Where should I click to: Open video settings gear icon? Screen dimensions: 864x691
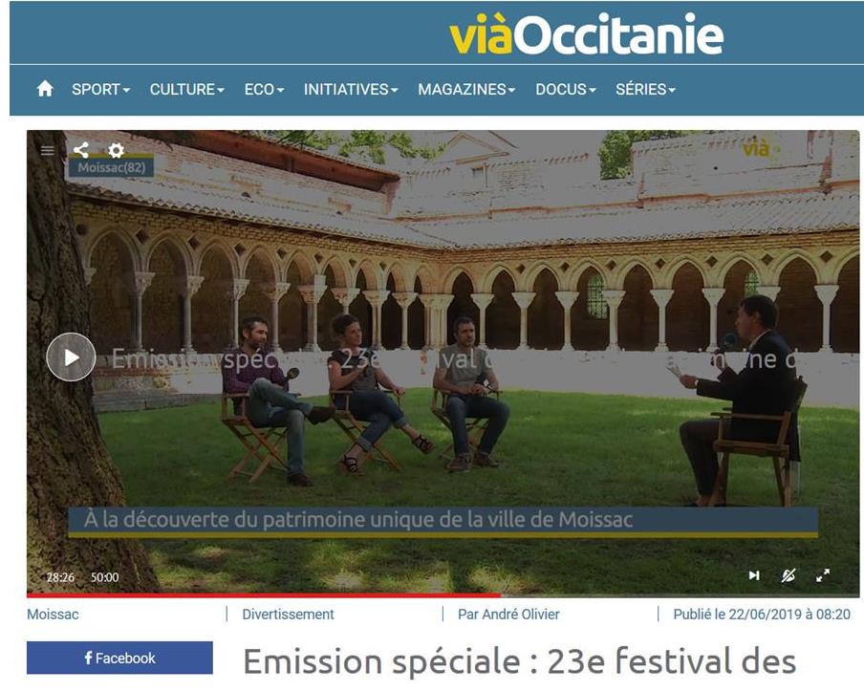tap(116, 150)
